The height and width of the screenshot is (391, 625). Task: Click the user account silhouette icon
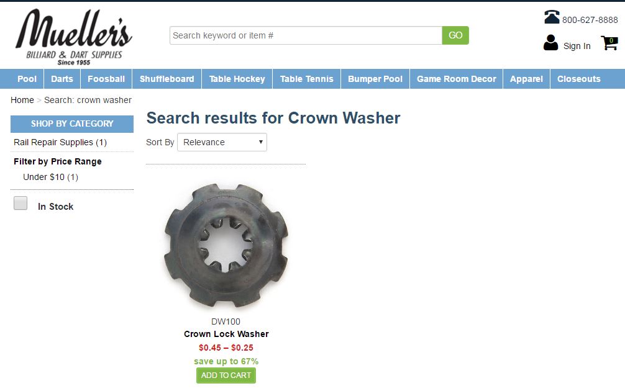[551, 43]
